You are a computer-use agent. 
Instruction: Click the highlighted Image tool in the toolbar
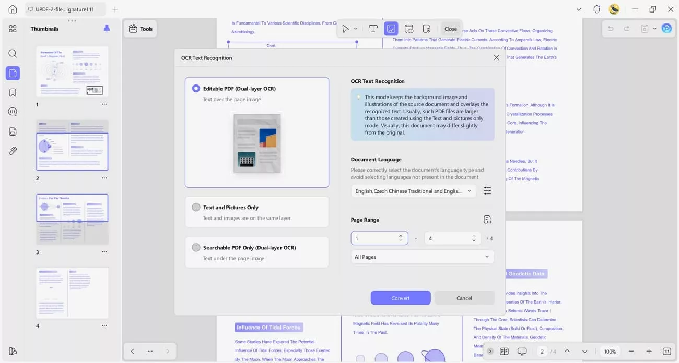click(x=391, y=29)
